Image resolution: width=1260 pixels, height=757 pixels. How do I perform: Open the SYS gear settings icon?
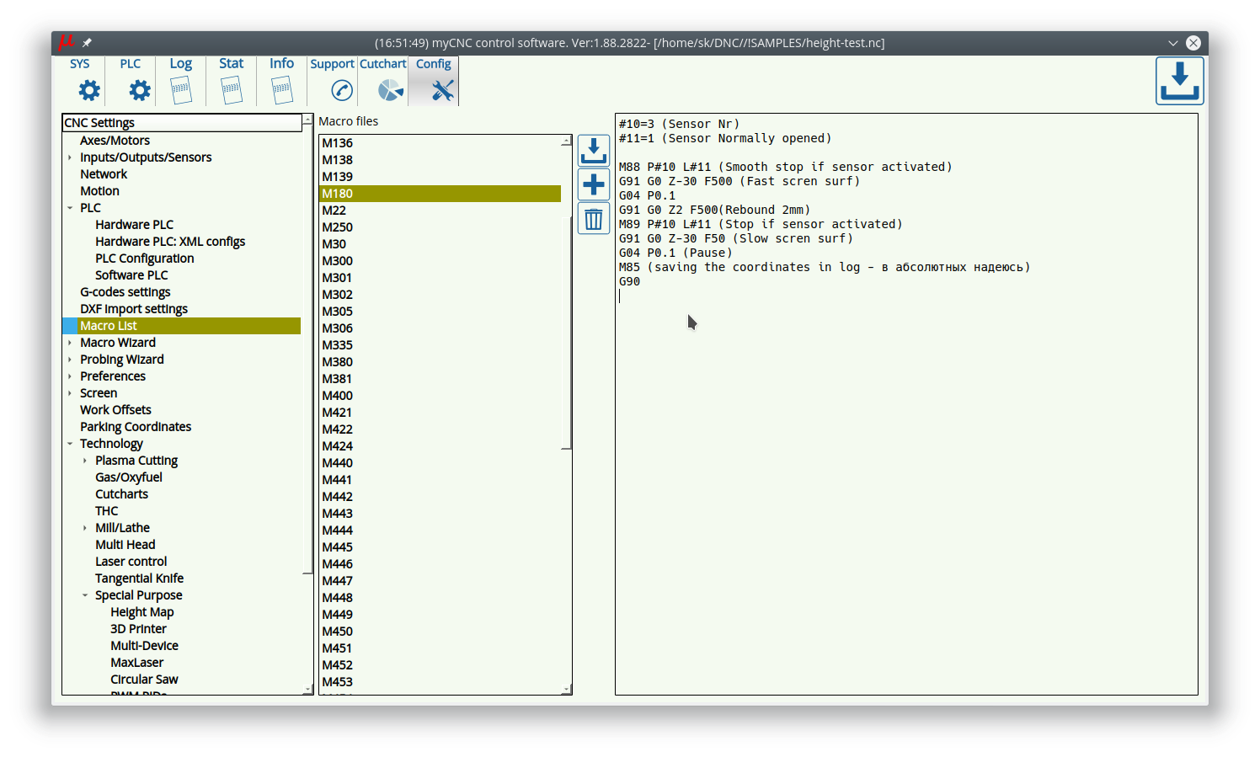(x=88, y=90)
